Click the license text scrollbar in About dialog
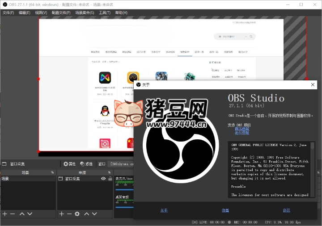This screenshot has height=226, width=322. pos(313,170)
